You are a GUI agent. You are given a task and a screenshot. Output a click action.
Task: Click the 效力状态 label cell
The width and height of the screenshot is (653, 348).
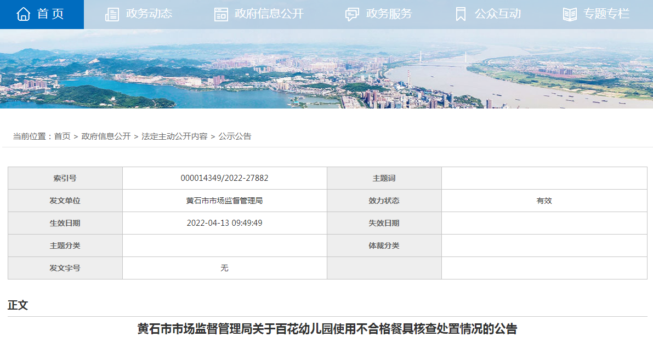point(384,201)
